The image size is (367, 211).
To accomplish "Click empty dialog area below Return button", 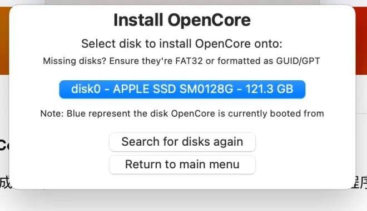I will [182, 182].
